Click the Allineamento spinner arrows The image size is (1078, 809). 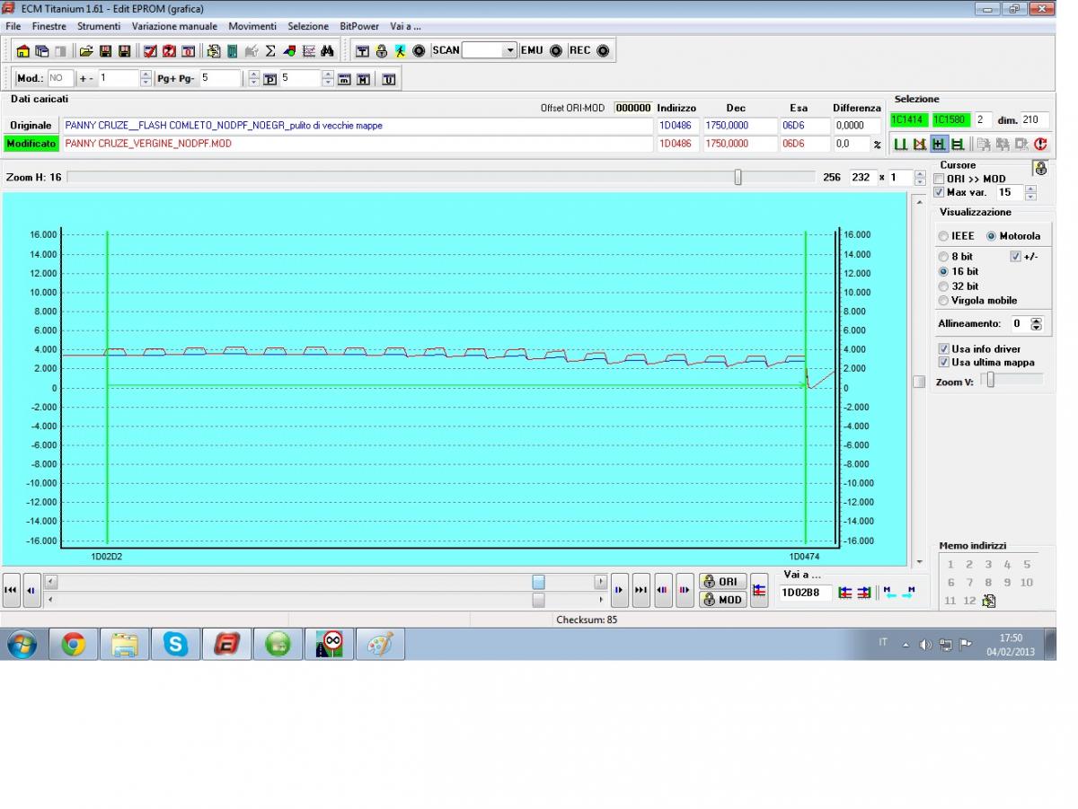click(1036, 323)
